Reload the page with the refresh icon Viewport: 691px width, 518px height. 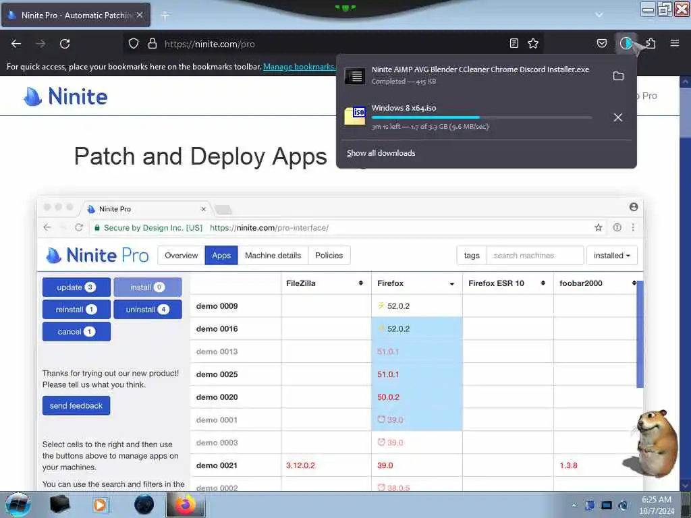coord(65,44)
